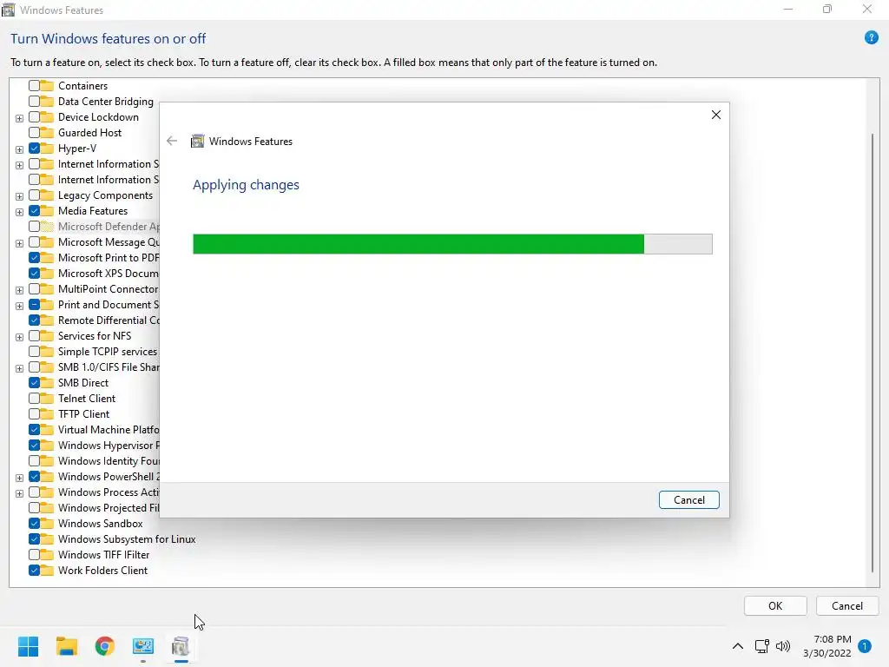Select Windows Subsystem for Linux row
This screenshot has height=667, width=889.
(x=127, y=538)
